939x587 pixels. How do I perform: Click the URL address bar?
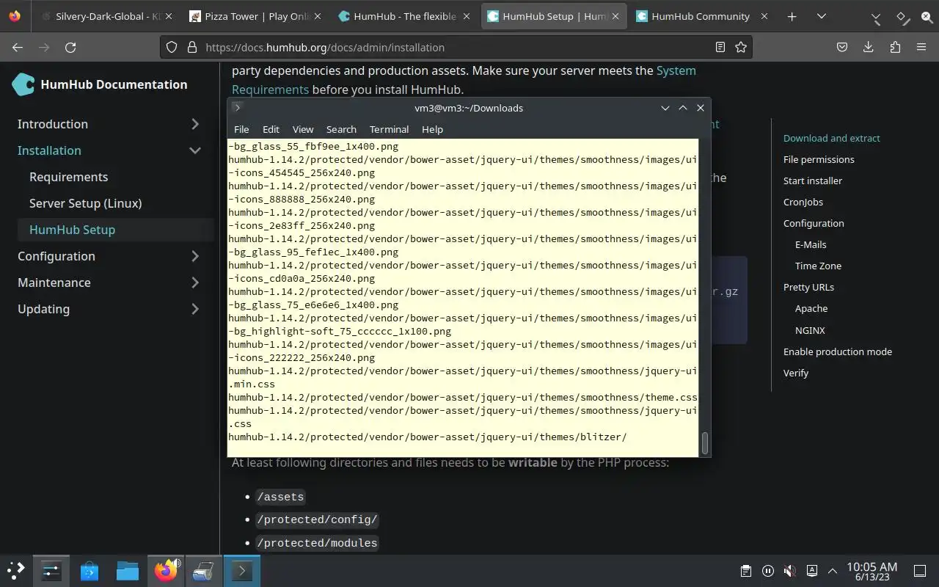click(x=455, y=47)
